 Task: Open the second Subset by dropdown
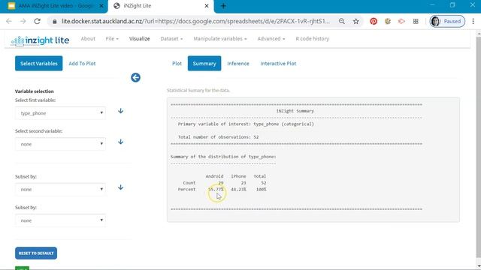tap(60, 220)
